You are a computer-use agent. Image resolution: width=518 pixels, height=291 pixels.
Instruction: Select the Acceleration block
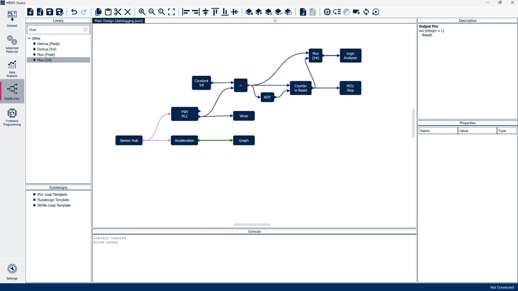tap(185, 140)
